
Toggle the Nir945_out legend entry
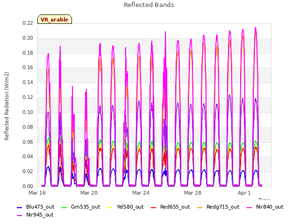35,215
